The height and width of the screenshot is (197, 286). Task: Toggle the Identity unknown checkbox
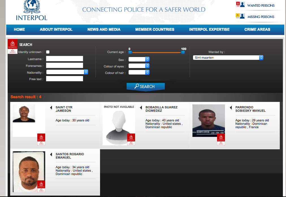coord(48,52)
